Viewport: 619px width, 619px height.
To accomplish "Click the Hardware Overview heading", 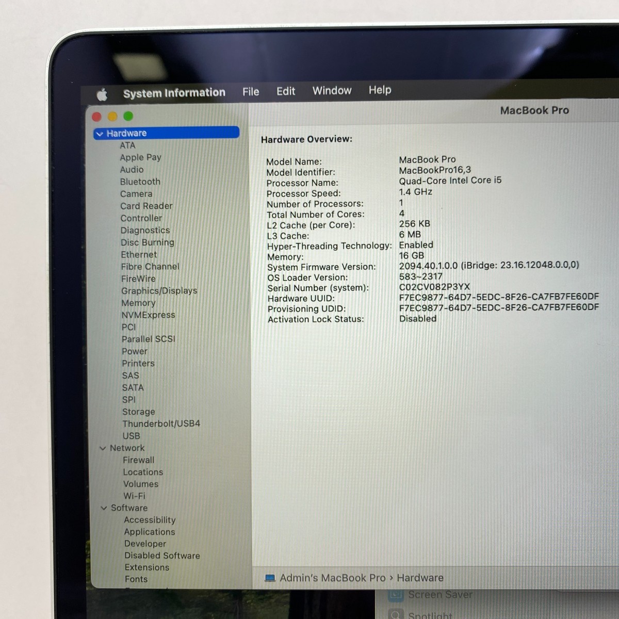I will pos(306,139).
